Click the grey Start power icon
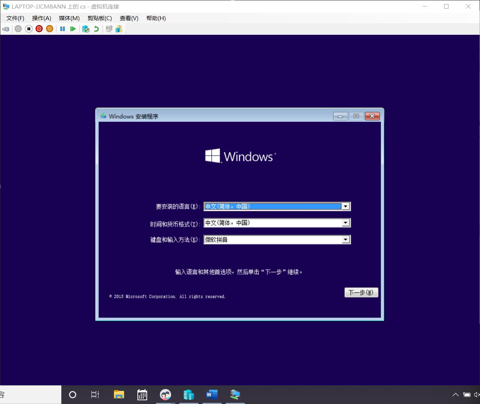Viewport: 480px width, 404px height. [18, 29]
